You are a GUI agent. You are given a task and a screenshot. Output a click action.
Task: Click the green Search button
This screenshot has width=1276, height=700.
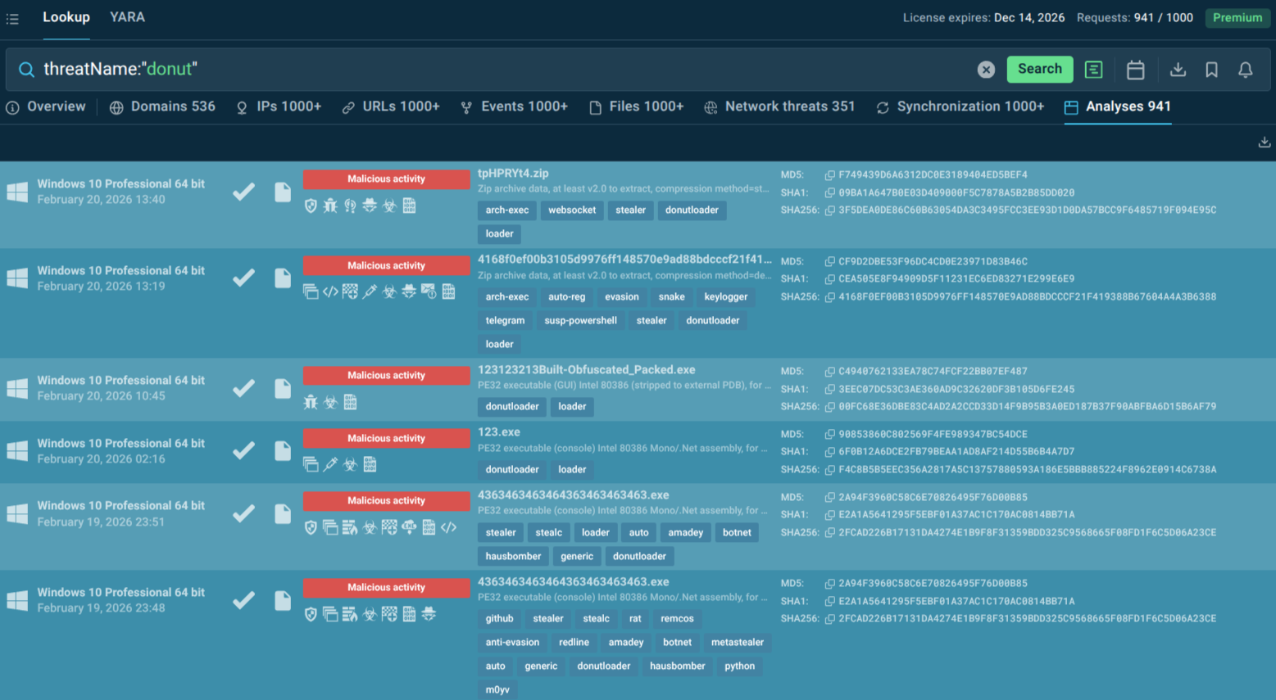point(1039,69)
